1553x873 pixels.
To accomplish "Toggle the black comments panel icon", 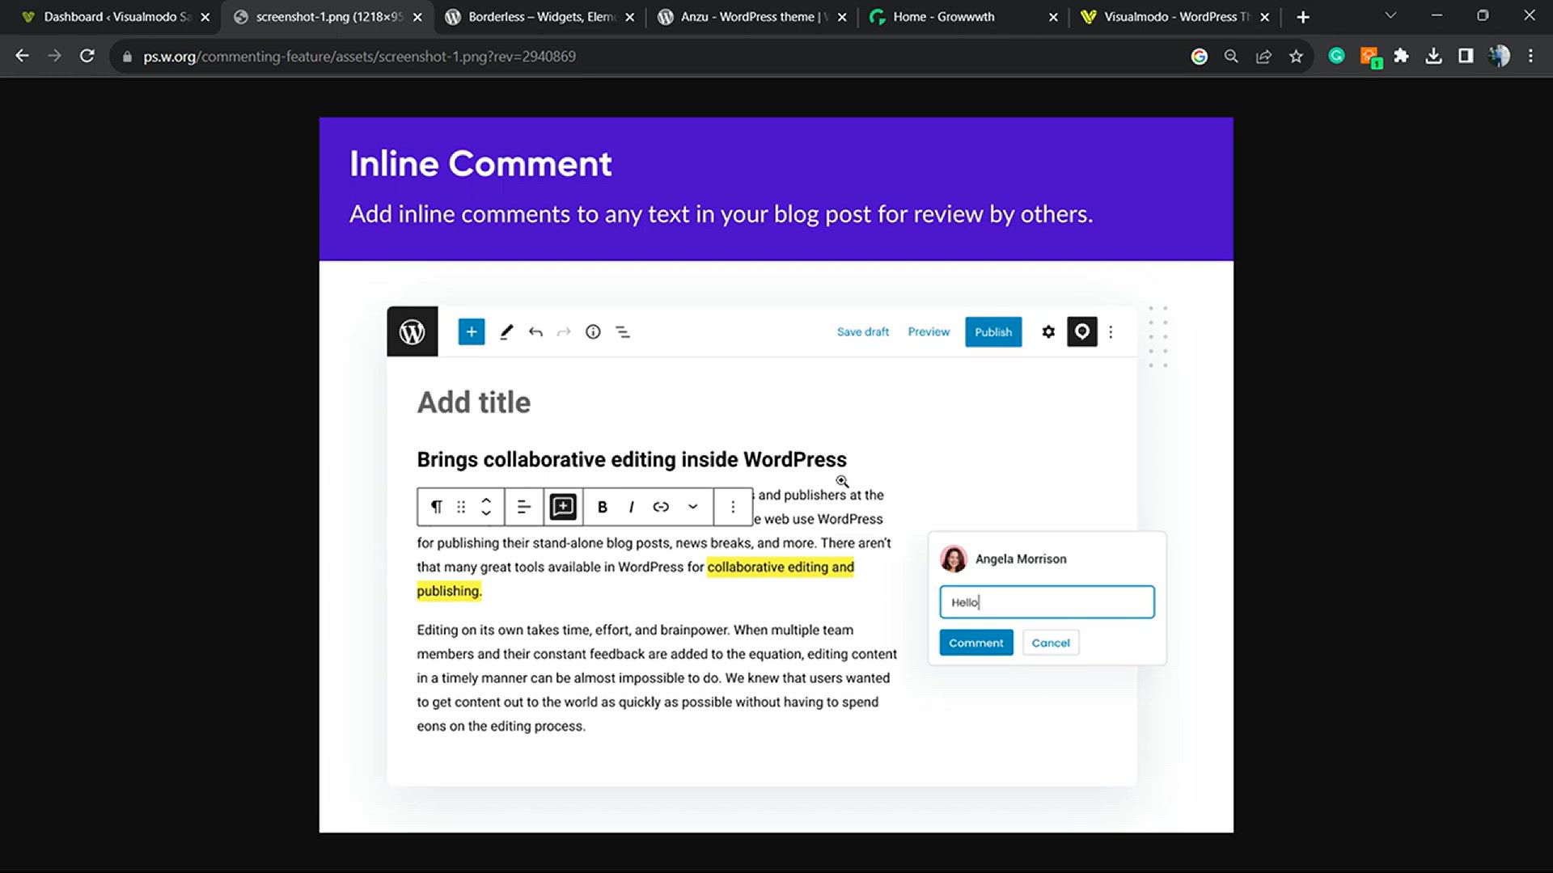I will point(1082,331).
